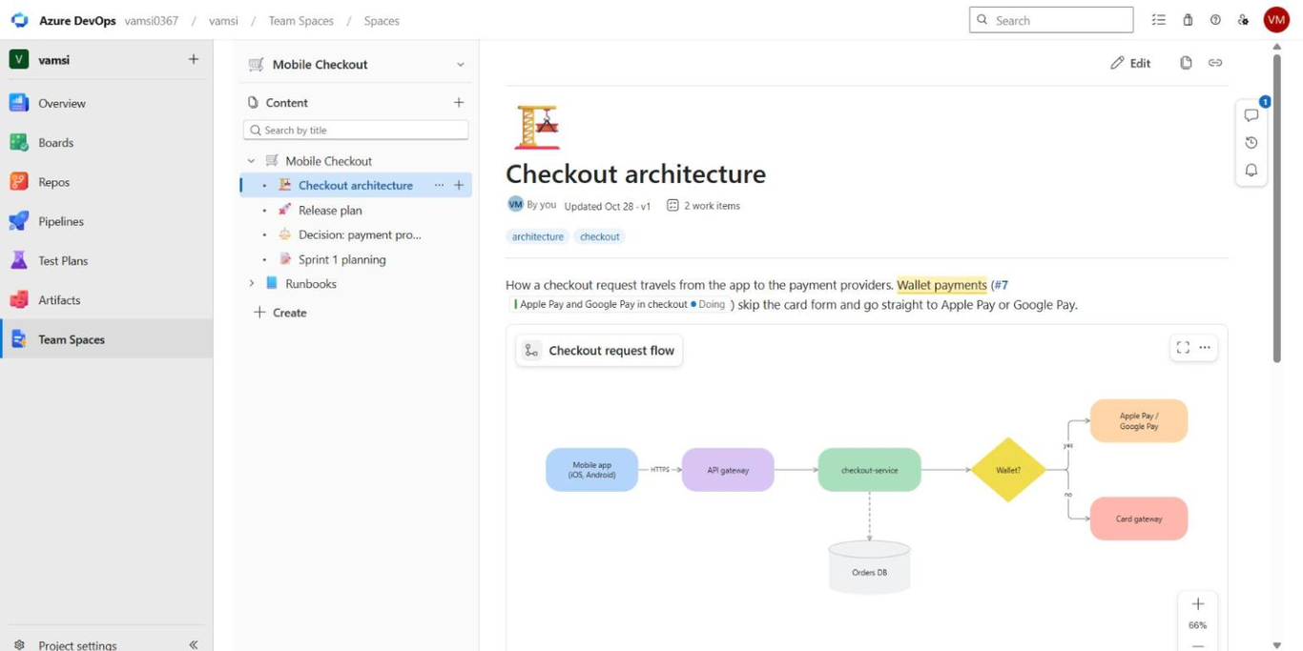
Task: Click the checkout-service diagram node
Action: tap(869, 470)
